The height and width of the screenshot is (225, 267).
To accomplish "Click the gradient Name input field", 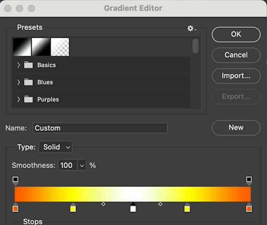I will pyautogui.click(x=100, y=128).
